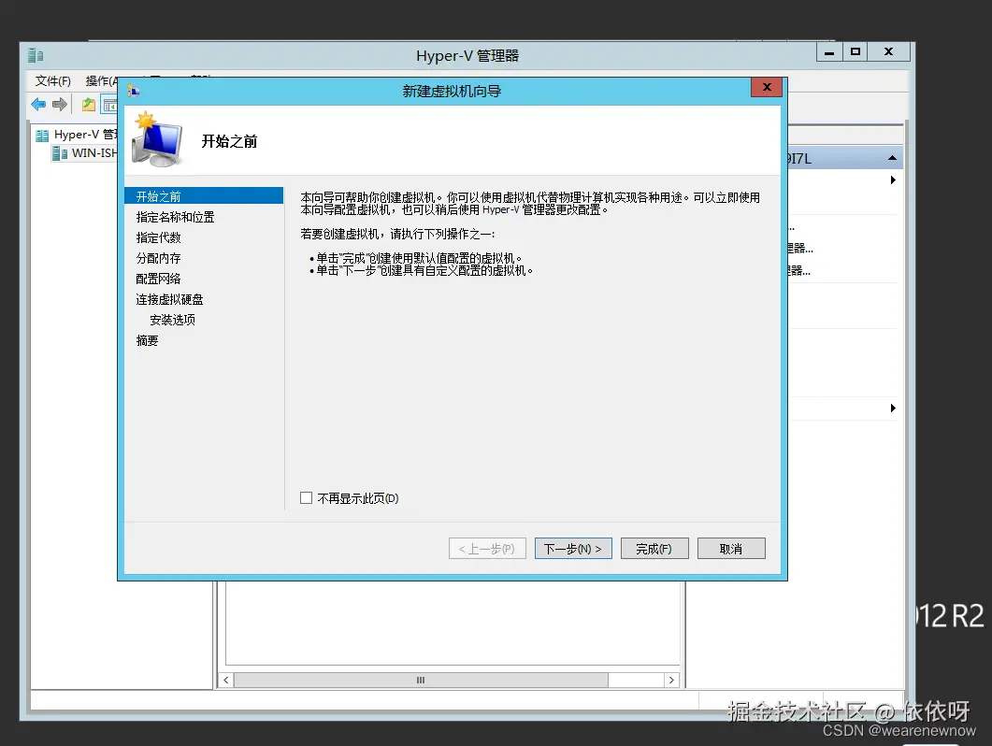Select '指定代数' wizard step
992x746 pixels.
point(158,237)
